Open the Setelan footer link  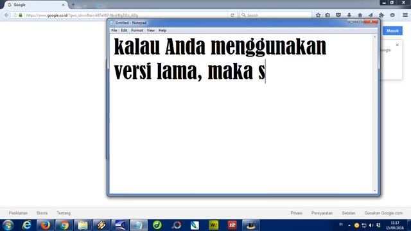pyautogui.click(x=348, y=213)
